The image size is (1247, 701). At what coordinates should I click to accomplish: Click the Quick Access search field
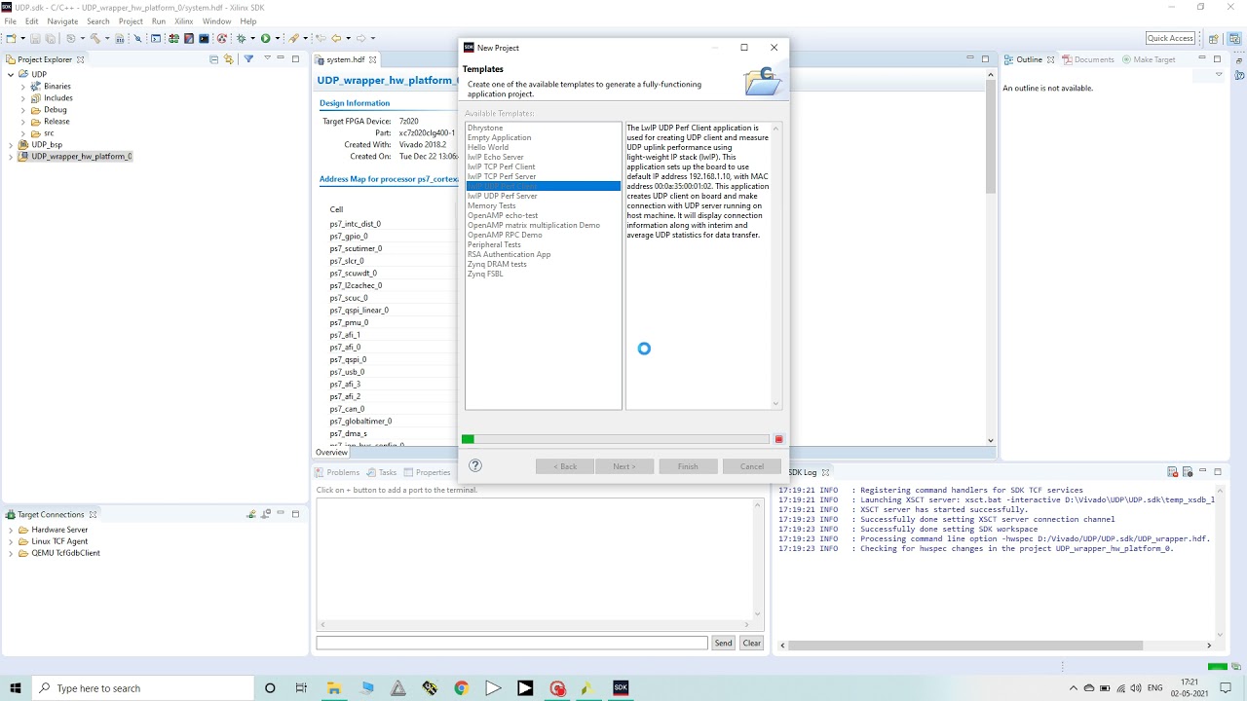tap(1170, 38)
